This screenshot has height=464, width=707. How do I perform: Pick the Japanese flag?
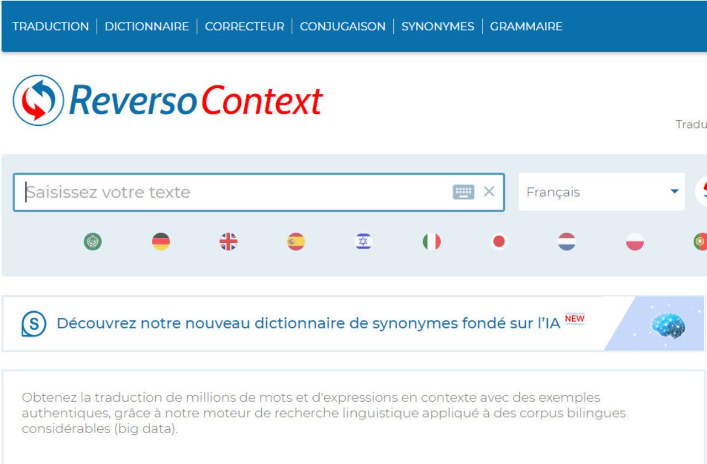point(499,242)
